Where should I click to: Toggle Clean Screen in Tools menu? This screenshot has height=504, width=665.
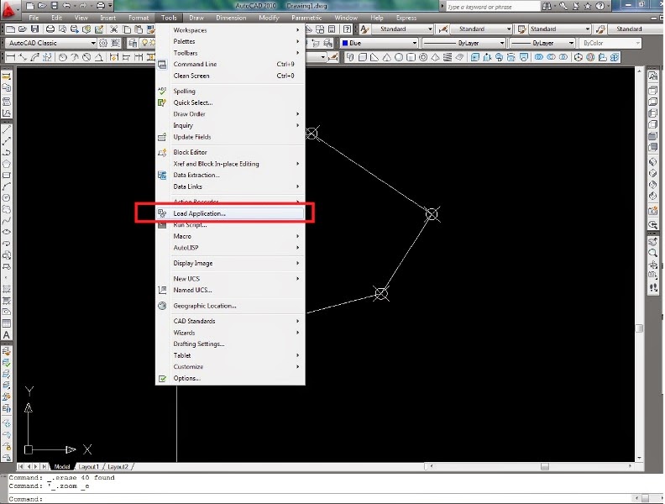[230, 76]
